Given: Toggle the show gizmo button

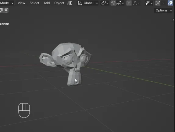Looking at the screenshot, I should point(158,3).
